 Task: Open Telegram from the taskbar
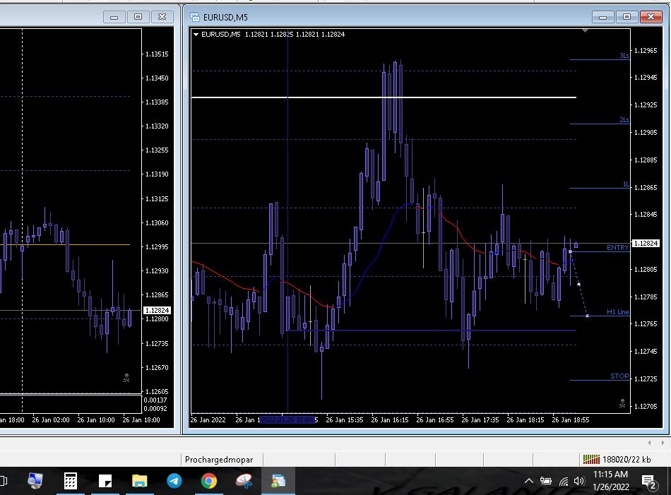[174, 482]
